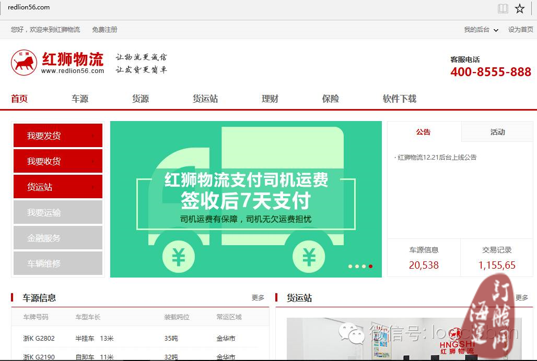Screen dimensions: 537x361
Task: Go to the 车源 menu item
Action: (80, 99)
